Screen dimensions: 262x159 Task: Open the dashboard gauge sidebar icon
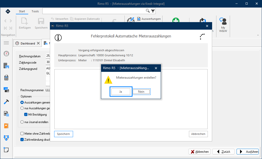[6, 54]
